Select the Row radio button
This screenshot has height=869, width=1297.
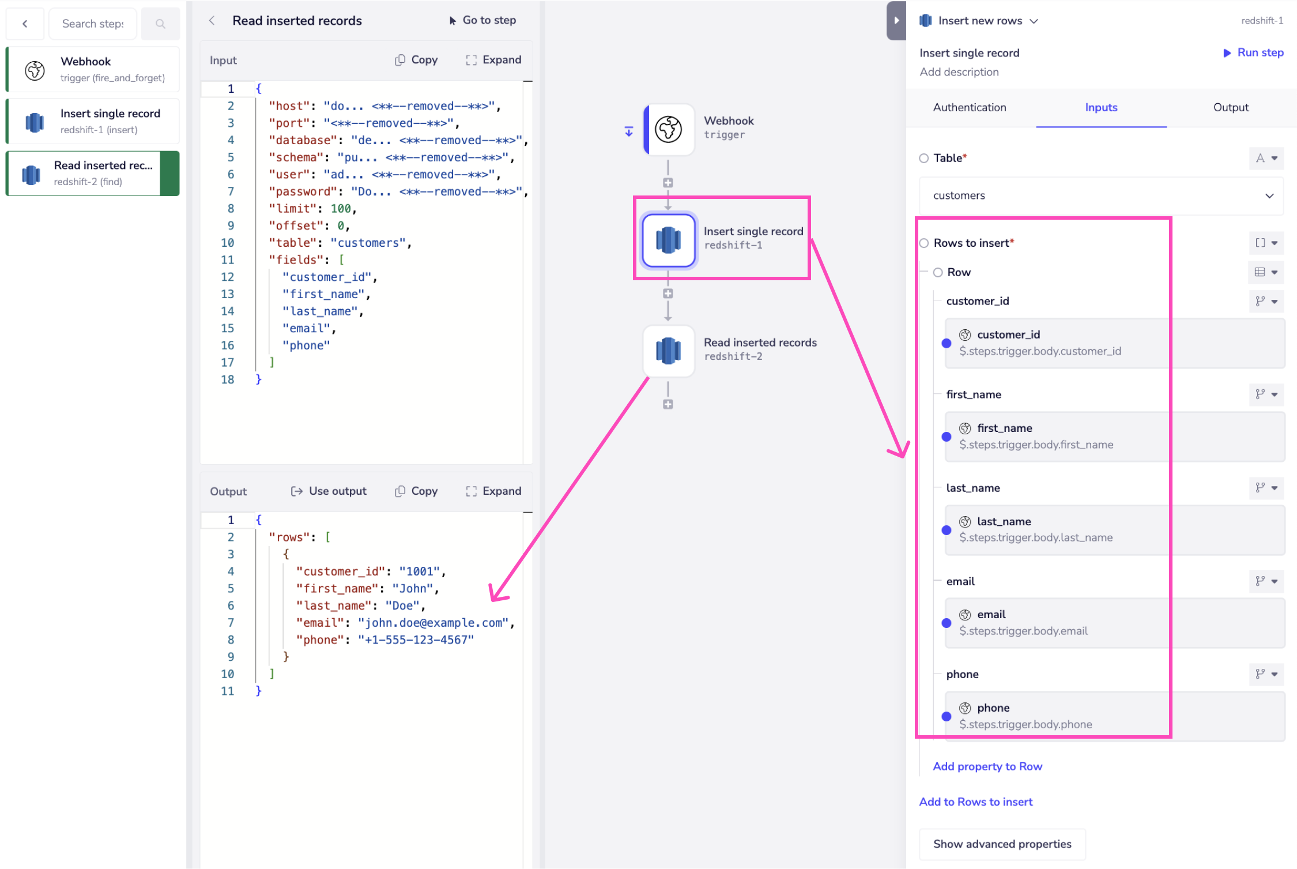pyautogui.click(x=938, y=272)
